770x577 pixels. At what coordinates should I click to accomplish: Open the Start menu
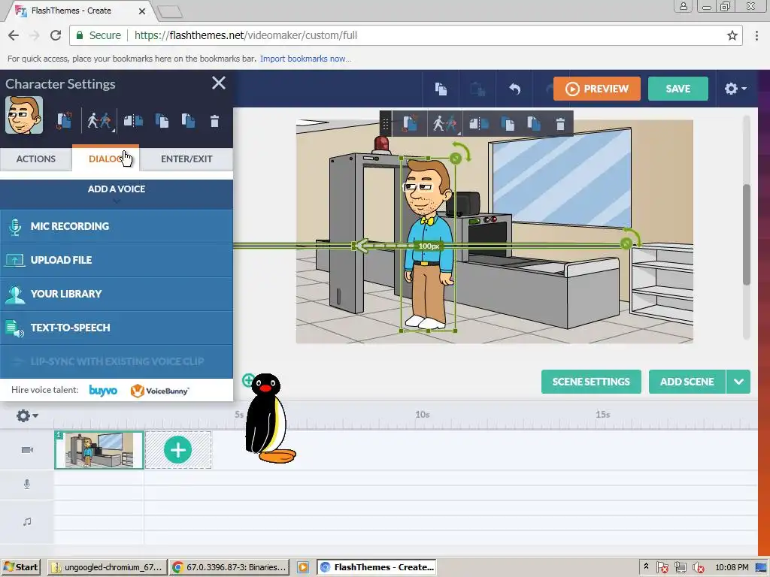pos(22,567)
